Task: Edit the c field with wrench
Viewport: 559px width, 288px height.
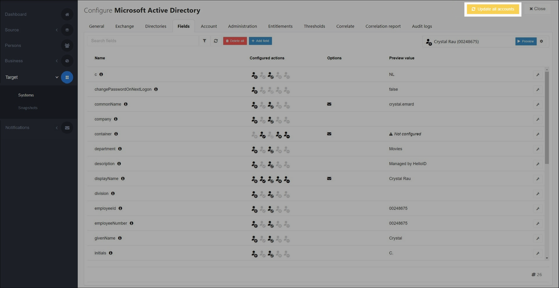Action: click(x=538, y=75)
